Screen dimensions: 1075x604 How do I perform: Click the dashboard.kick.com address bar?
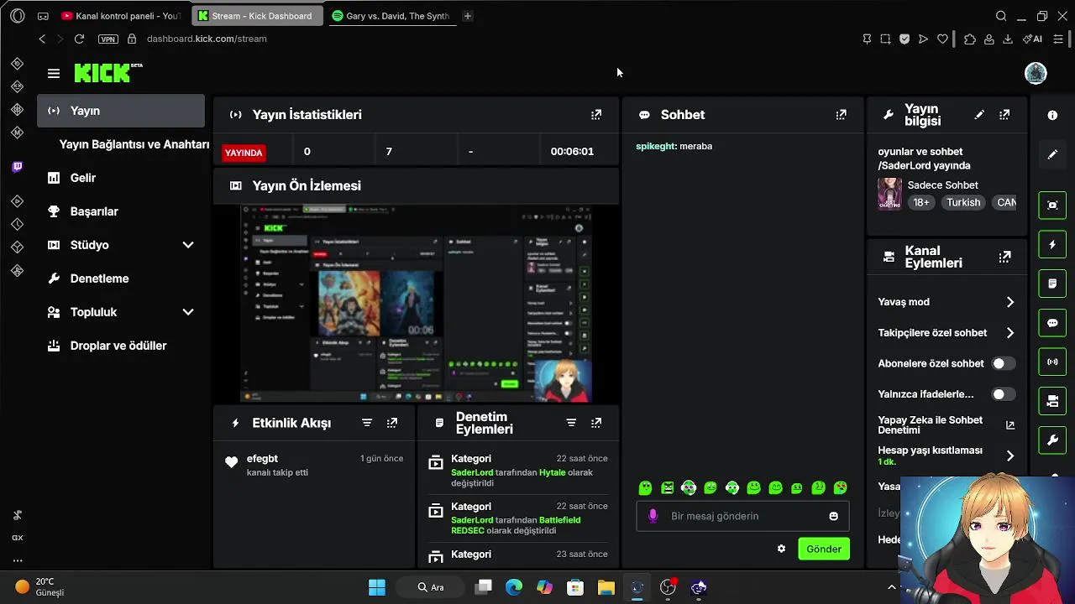coord(206,39)
